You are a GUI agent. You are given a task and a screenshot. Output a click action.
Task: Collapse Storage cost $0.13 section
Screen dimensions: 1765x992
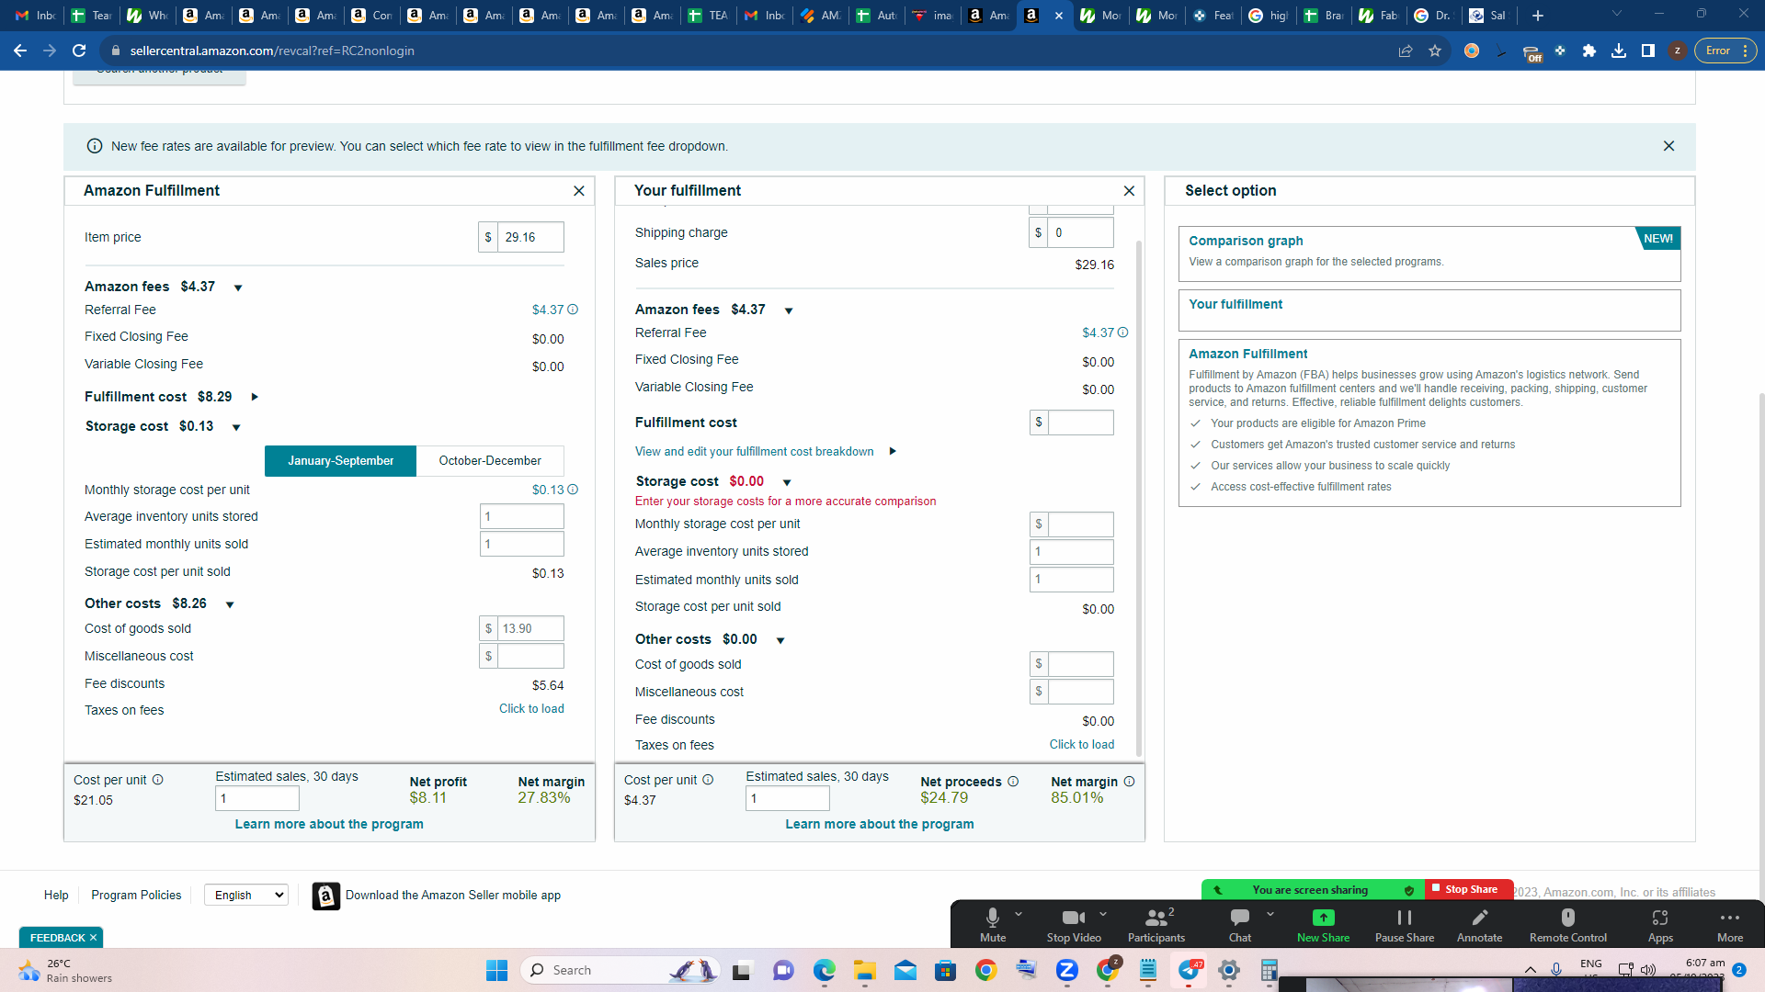coord(236,427)
